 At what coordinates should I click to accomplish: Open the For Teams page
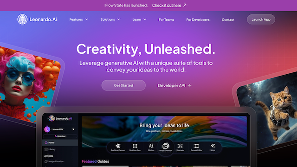[x=166, y=19]
